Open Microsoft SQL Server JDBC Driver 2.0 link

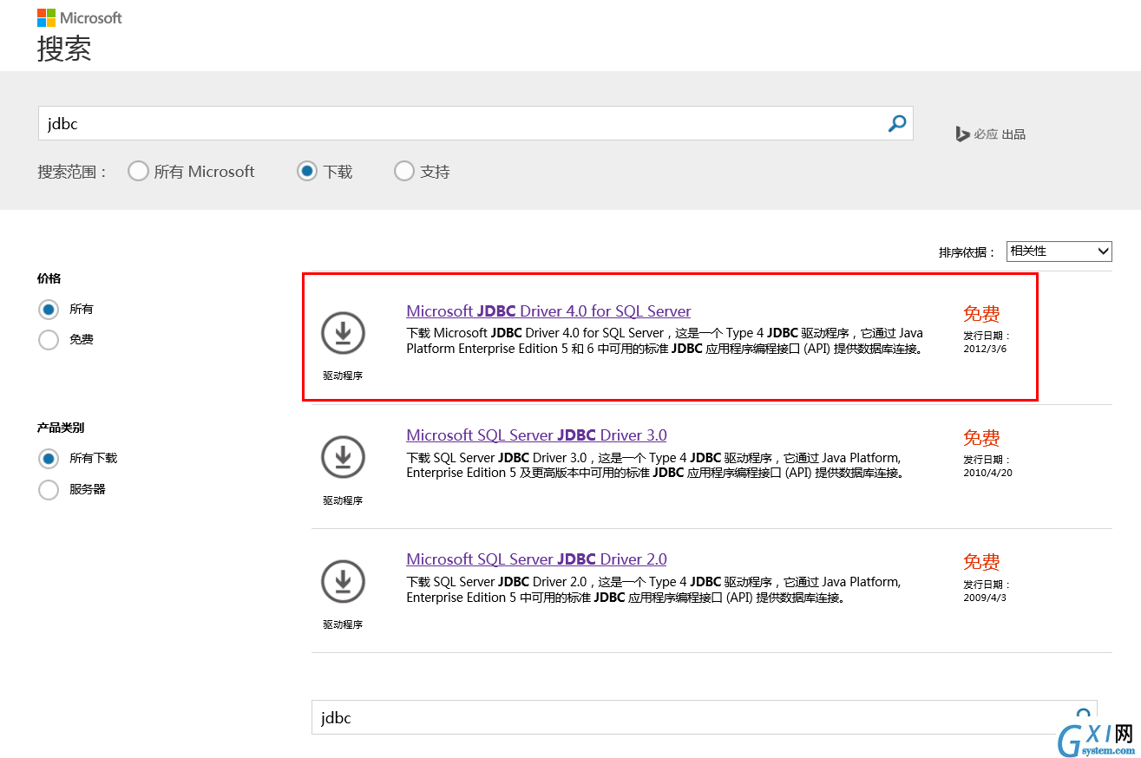tap(536, 559)
